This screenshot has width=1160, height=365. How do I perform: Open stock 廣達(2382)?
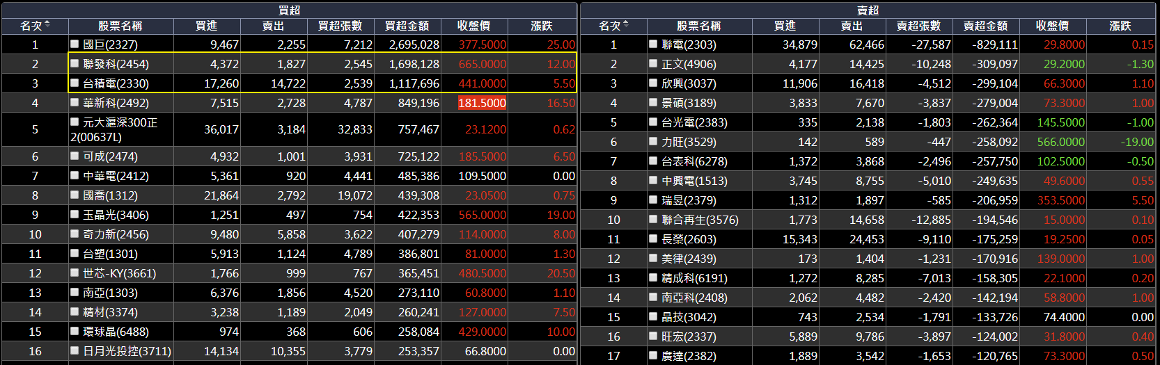click(x=689, y=356)
